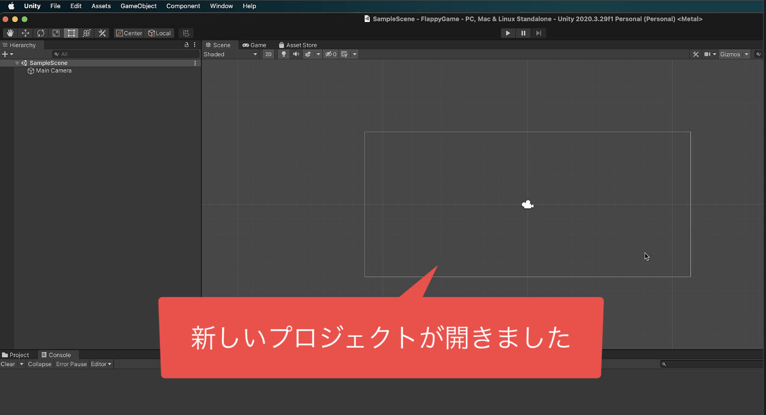Open the Shaded draw mode dropdown
The image size is (766, 415).
click(231, 54)
